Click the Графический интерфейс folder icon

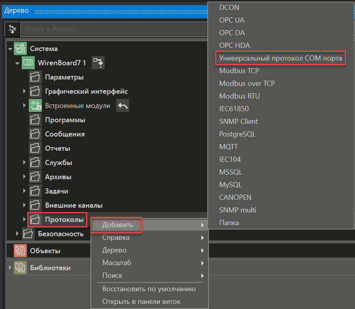coord(35,91)
